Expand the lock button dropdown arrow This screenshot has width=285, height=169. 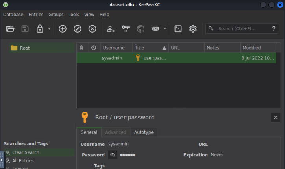click(x=49, y=29)
